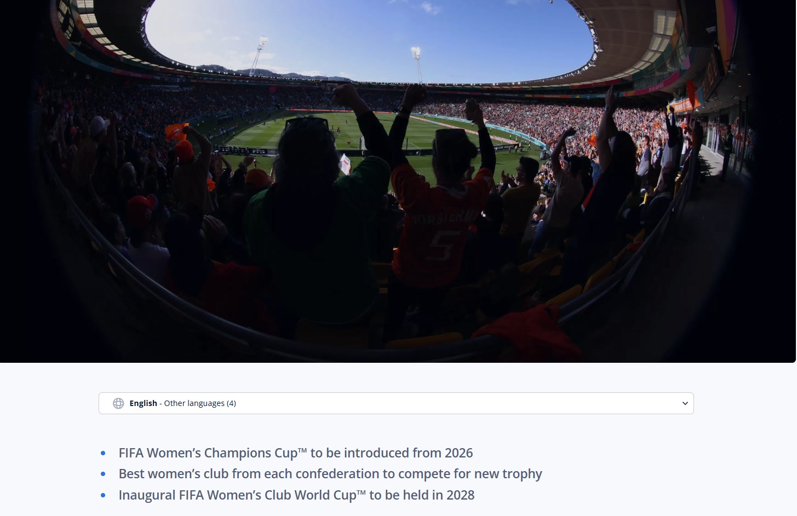Viewport: 797px width, 516px height.
Task: Click the Inaugural FIFA Women's Club World Cup line
Action: coord(296,495)
